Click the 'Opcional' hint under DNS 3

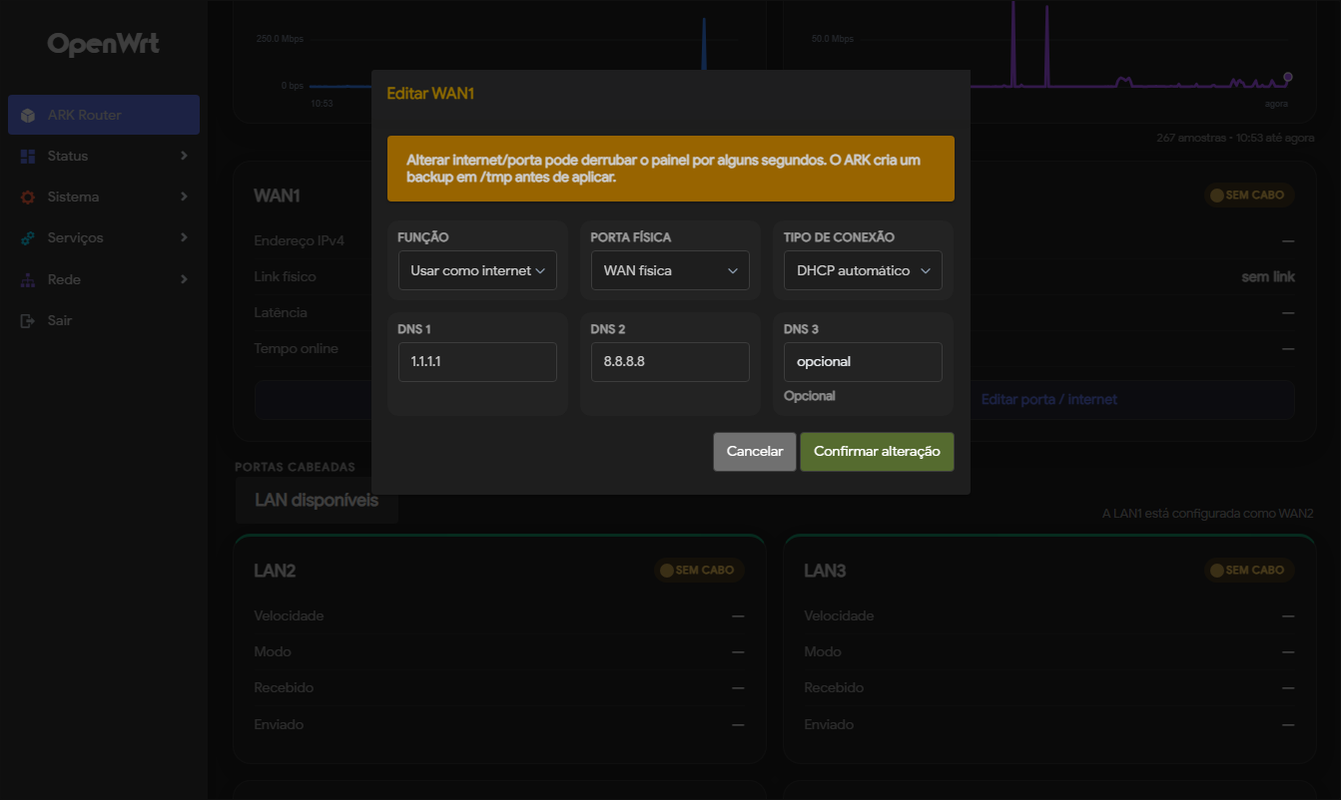tap(810, 396)
